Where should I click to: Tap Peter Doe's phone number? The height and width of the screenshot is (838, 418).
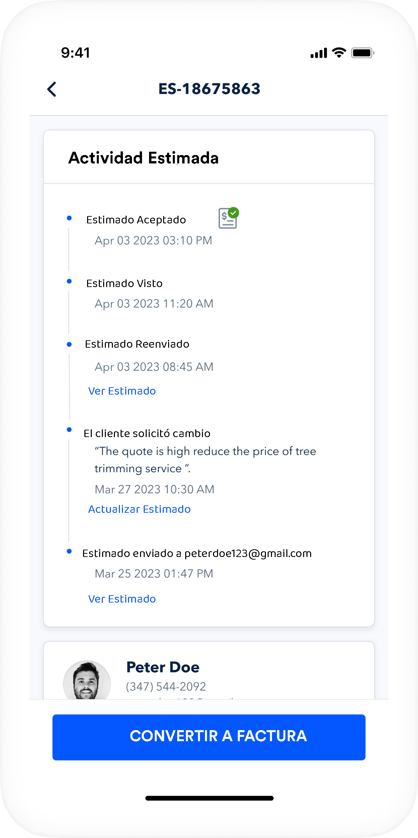click(x=166, y=687)
